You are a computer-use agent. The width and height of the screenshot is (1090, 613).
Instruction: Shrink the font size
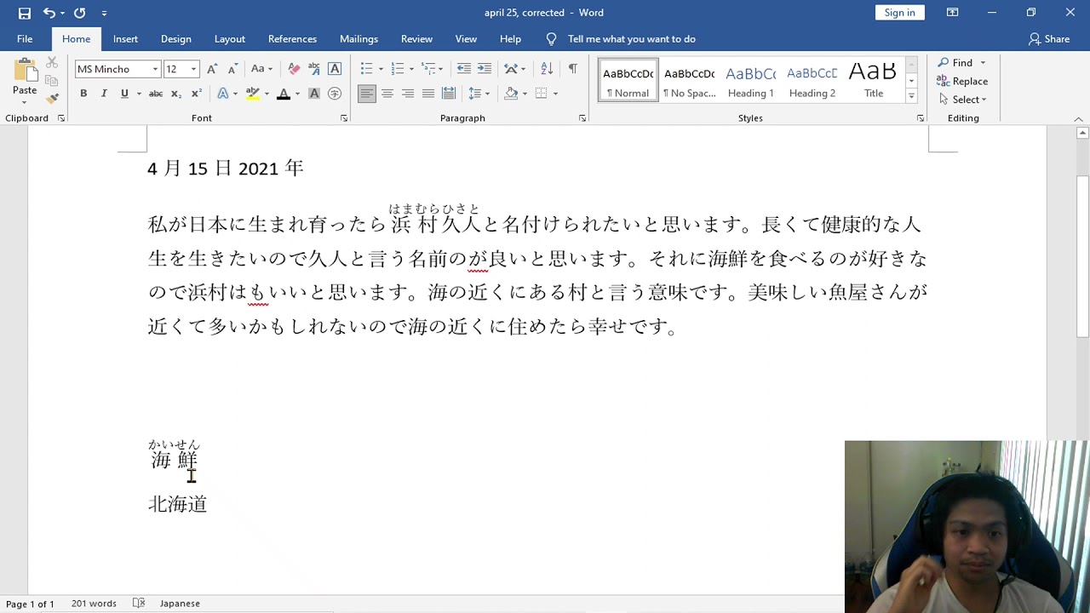point(232,69)
